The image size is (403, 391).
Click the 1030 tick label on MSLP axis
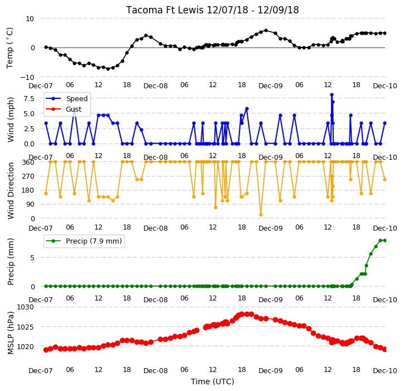tap(25, 307)
